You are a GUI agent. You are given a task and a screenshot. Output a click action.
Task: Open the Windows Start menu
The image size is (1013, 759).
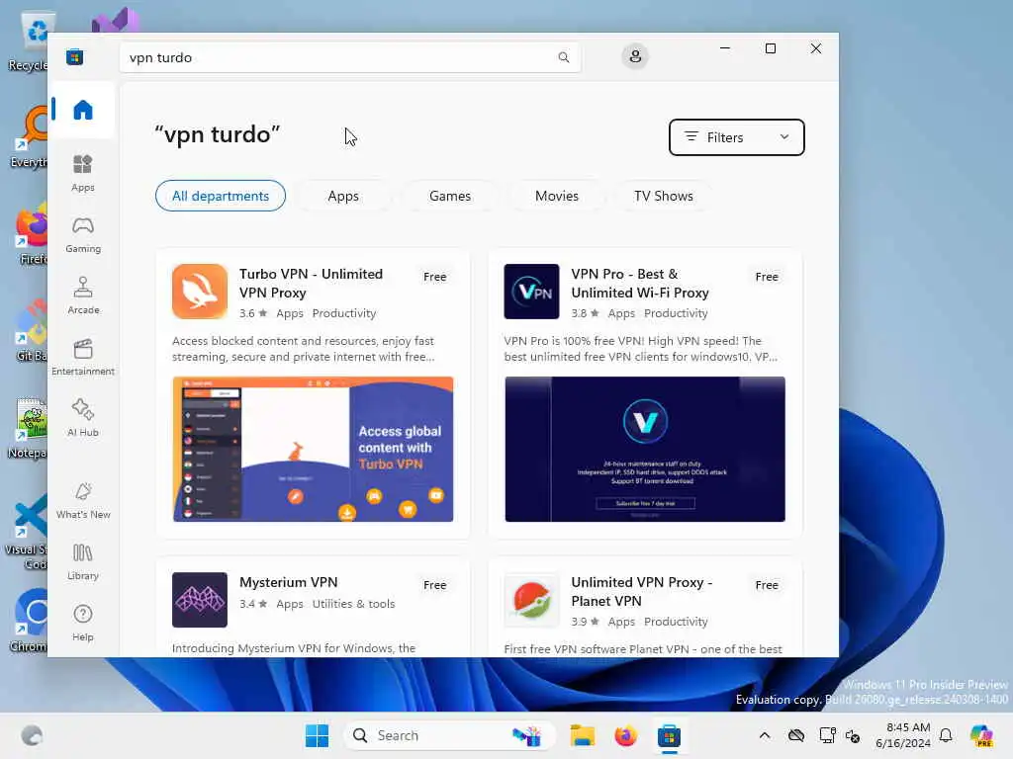coord(317,735)
